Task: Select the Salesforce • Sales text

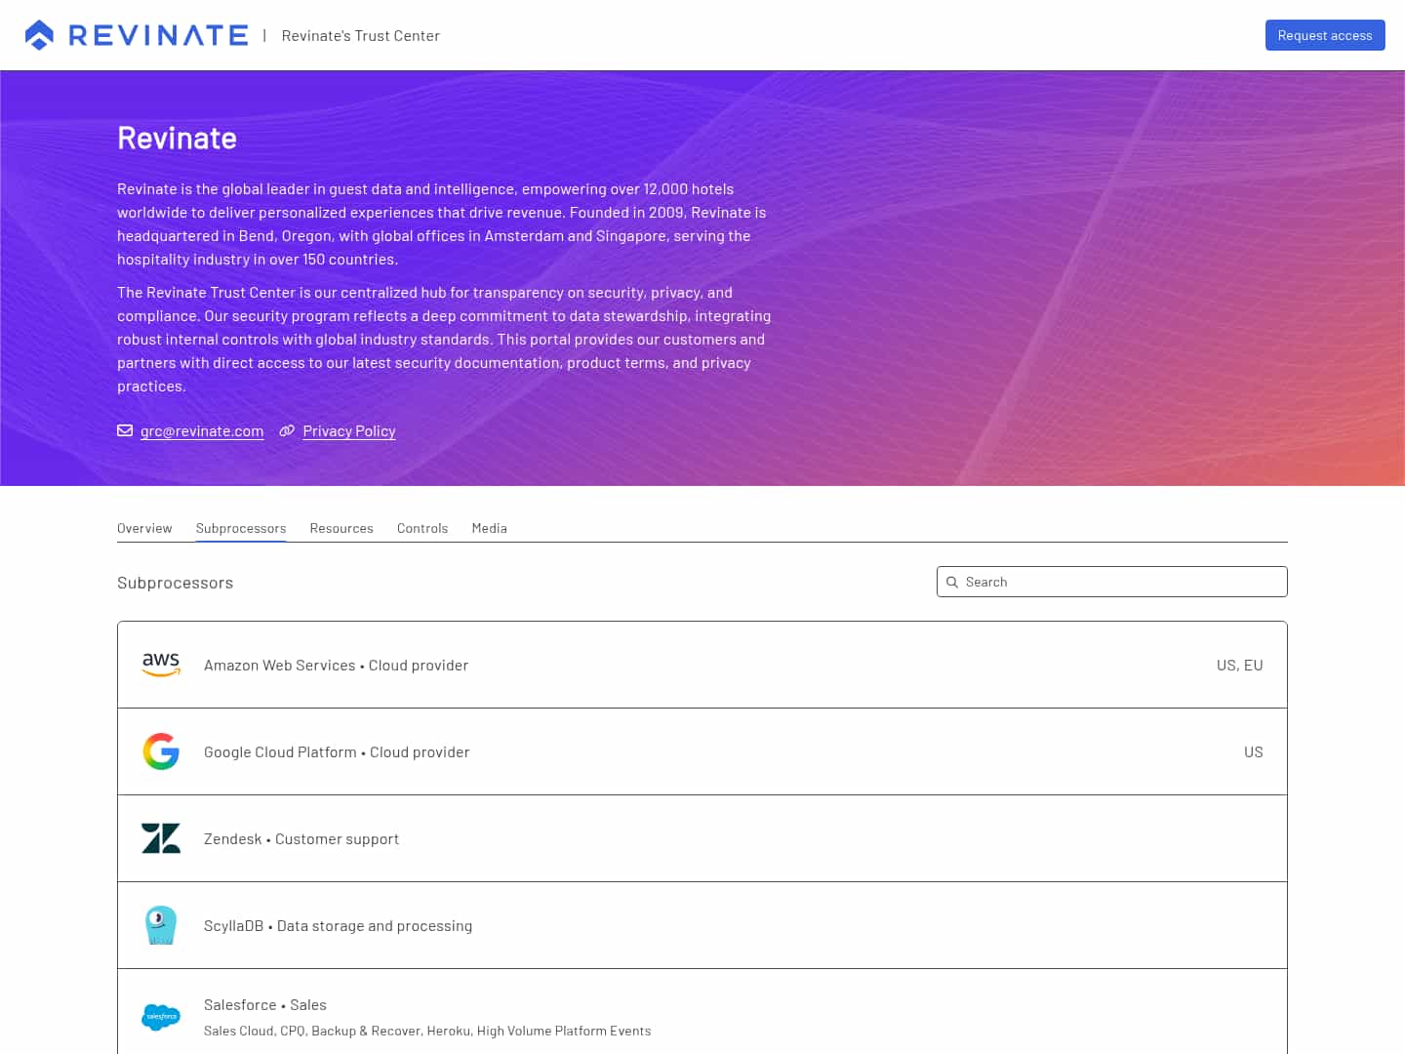Action: 265,1005
